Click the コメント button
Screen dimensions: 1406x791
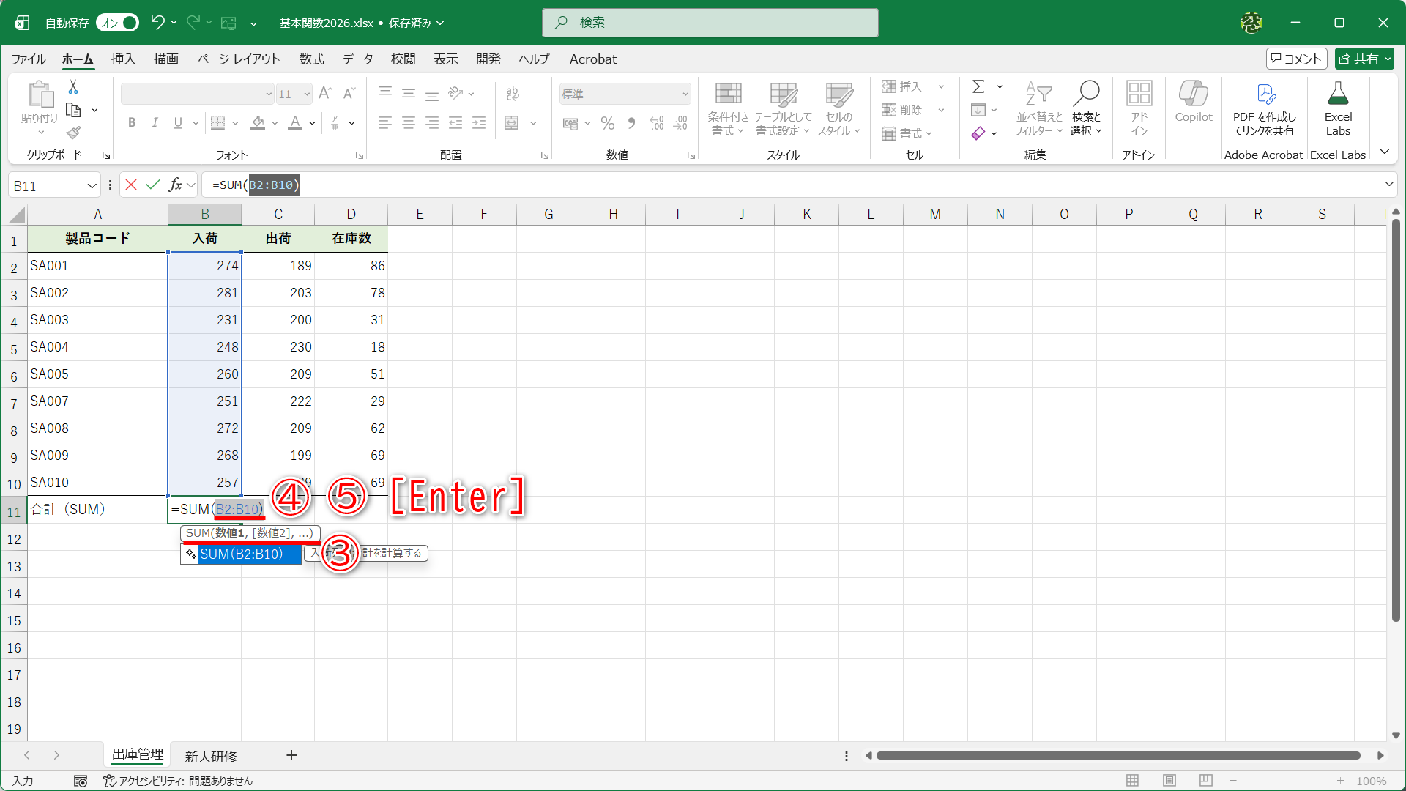1296,59
